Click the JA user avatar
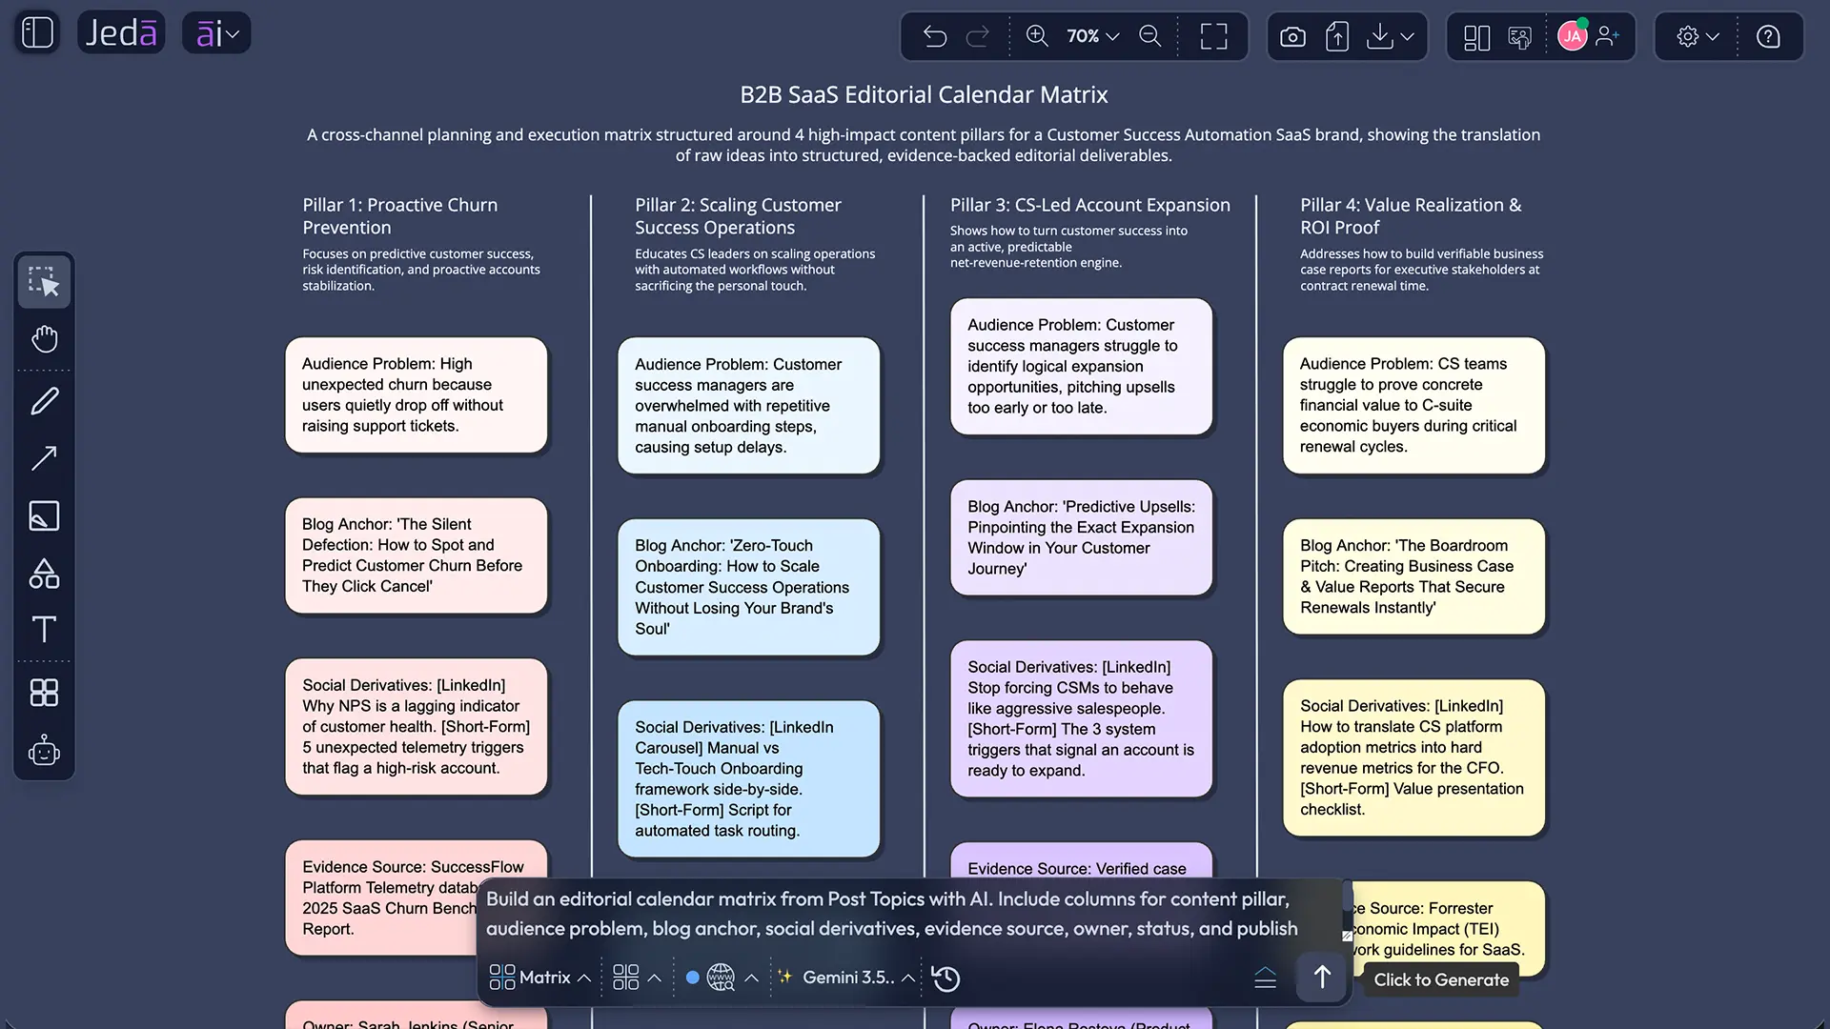The width and height of the screenshot is (1830, 1029). pyautogui.click(x=1573, y=36)
